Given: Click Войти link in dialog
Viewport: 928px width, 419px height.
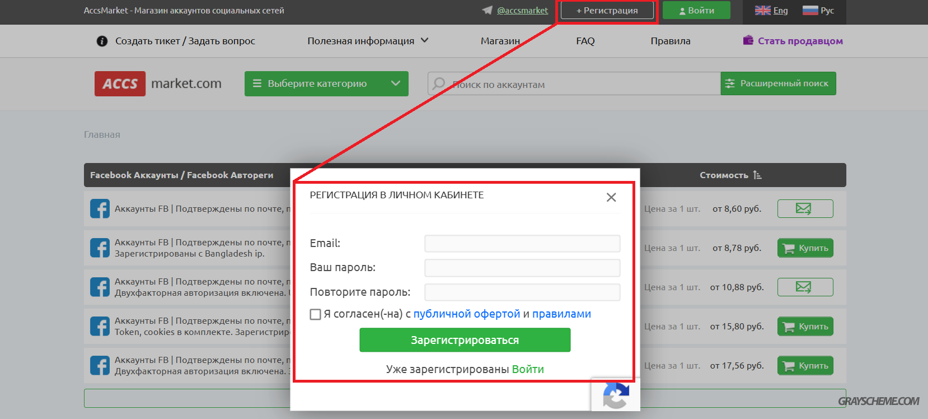Looking at the screenshot, I should 528,369.
